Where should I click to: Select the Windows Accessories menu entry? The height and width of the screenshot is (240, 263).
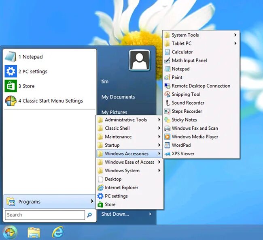coord(129,154)
